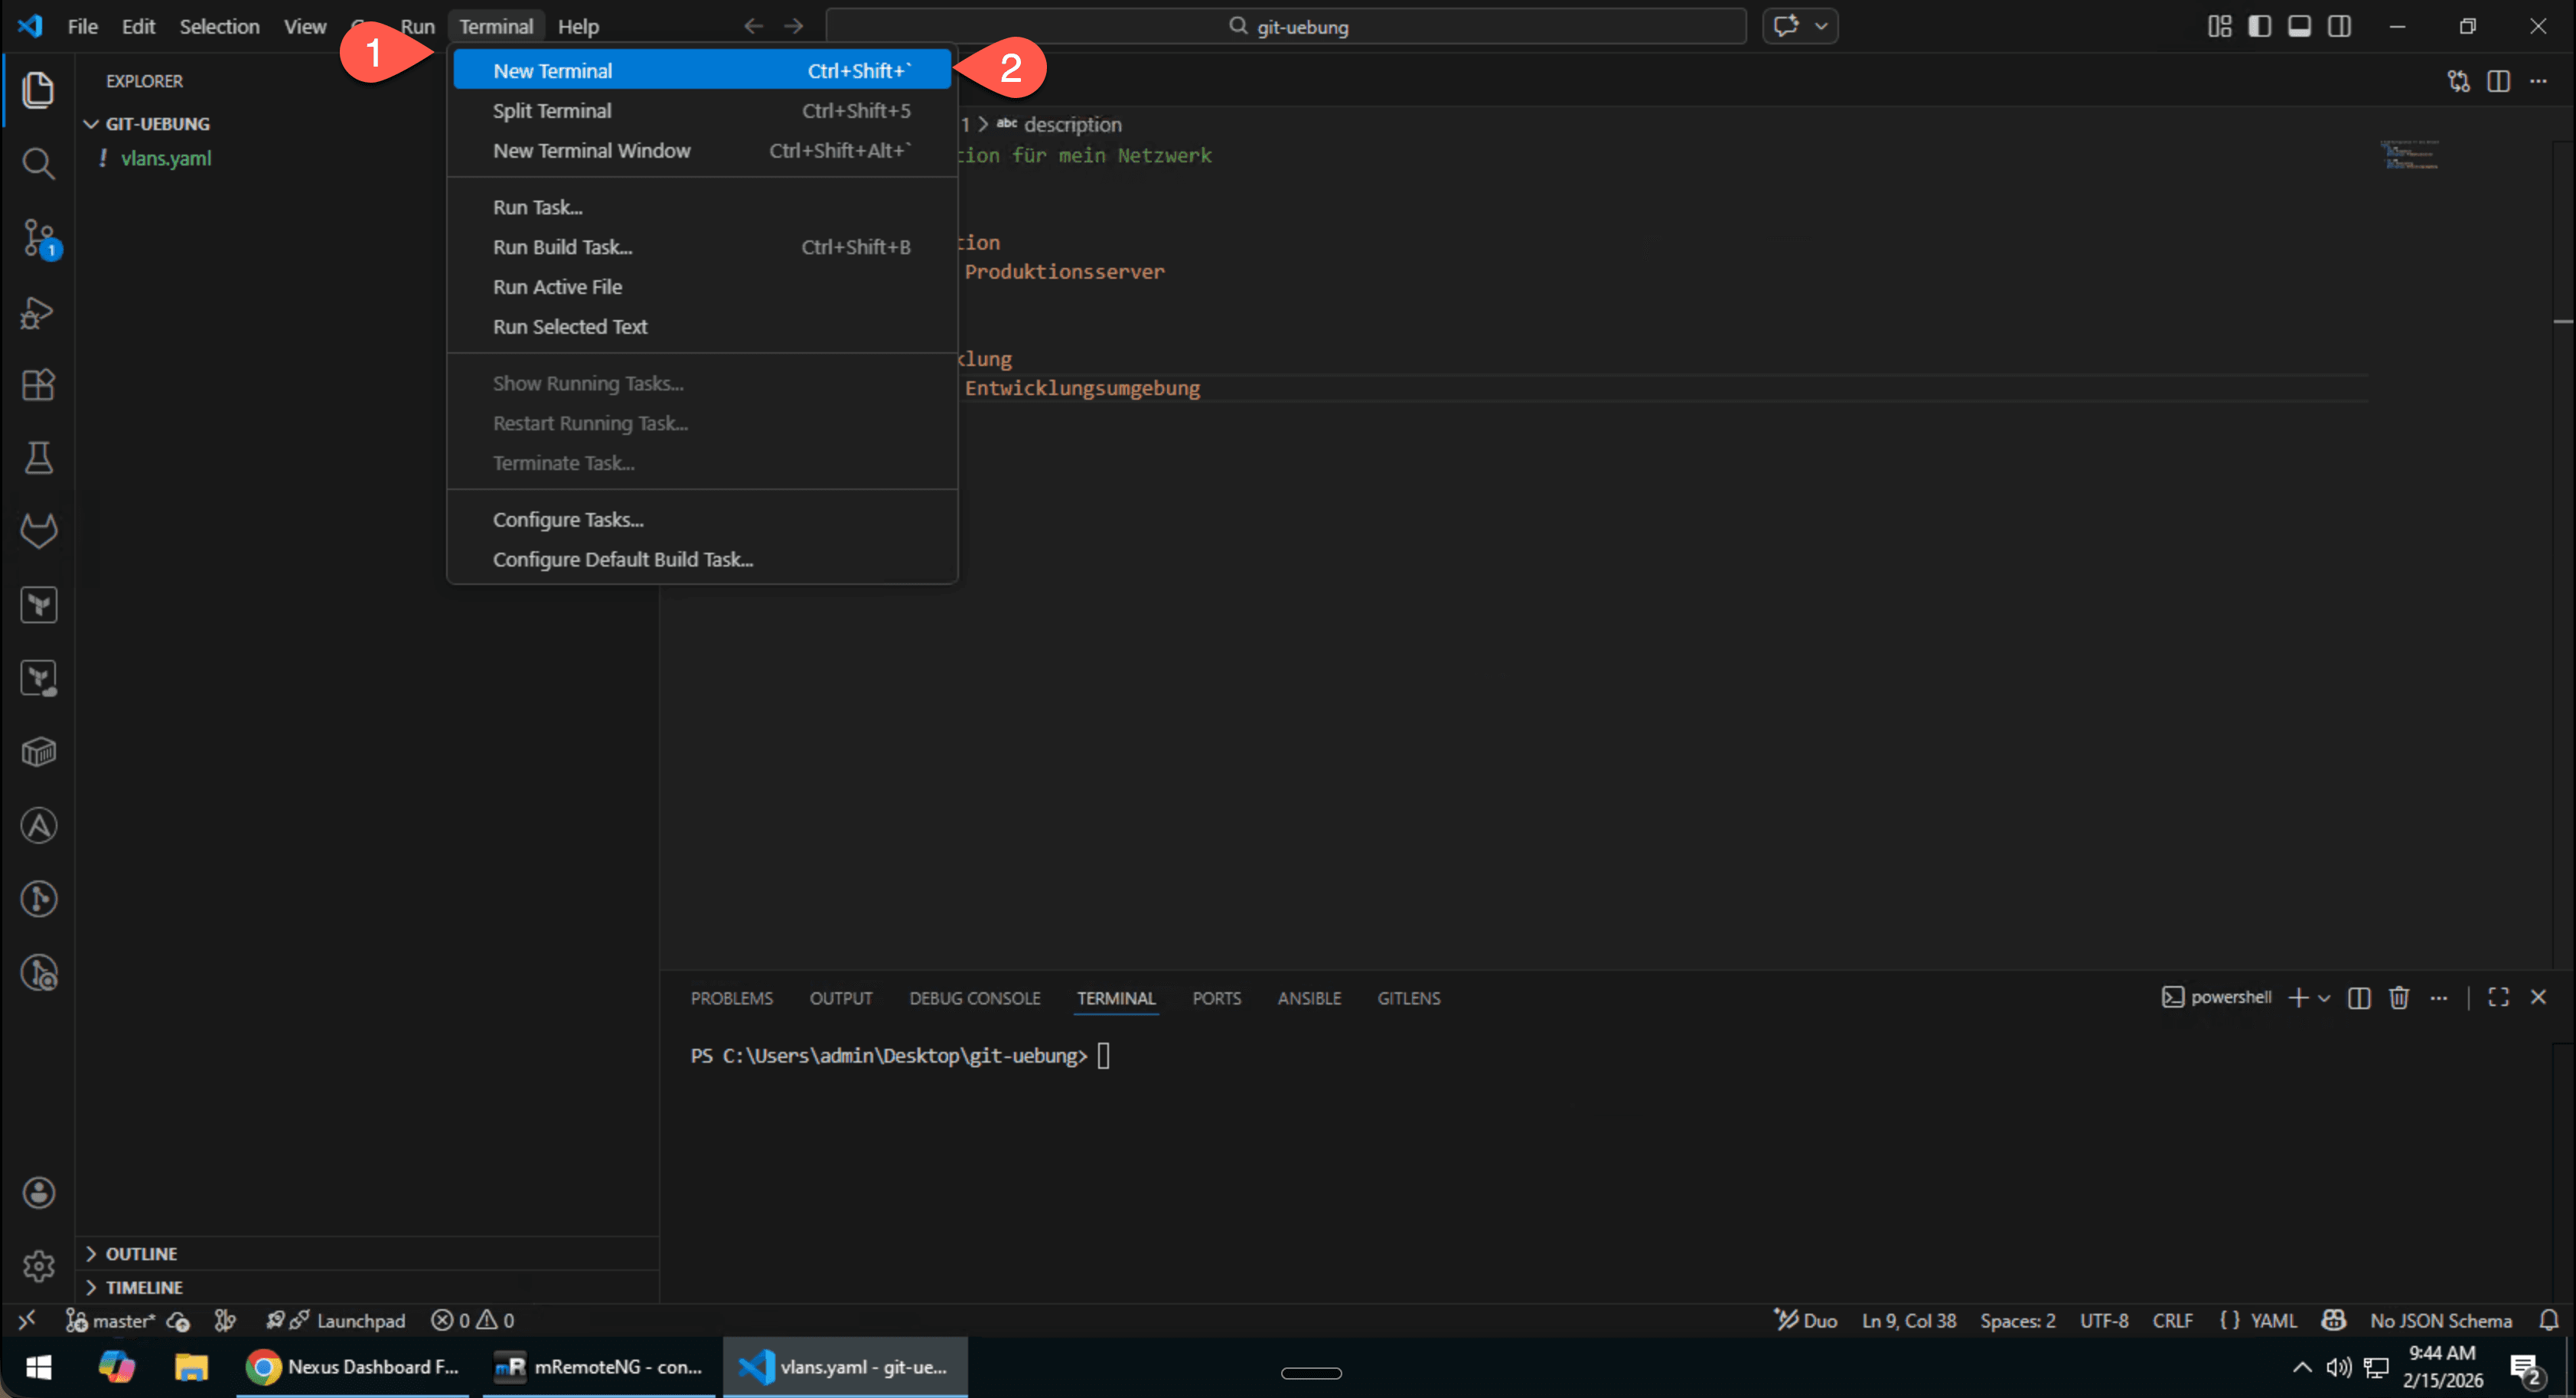Viewport: 2576px width, 1398px height.
Task: Open the Run and Debug view
Action: click(39, 312)
